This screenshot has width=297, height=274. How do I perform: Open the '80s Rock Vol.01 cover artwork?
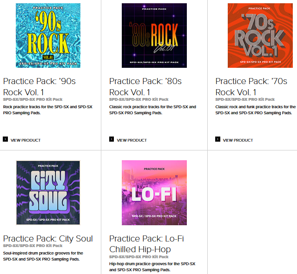click(154, 35)
